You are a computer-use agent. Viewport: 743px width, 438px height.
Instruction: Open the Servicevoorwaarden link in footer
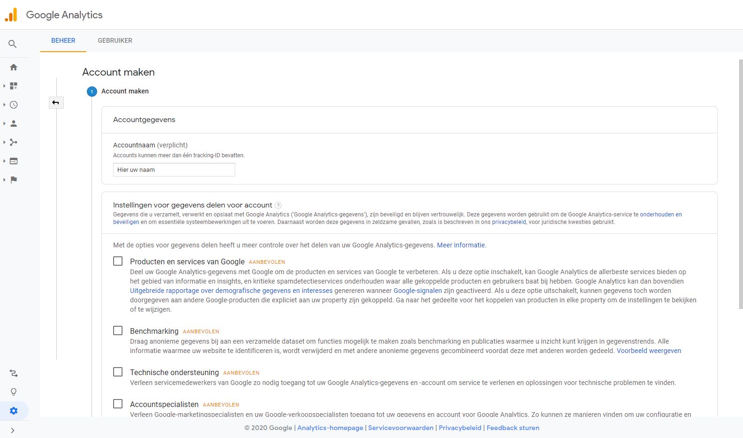click(x=401, y=428)
